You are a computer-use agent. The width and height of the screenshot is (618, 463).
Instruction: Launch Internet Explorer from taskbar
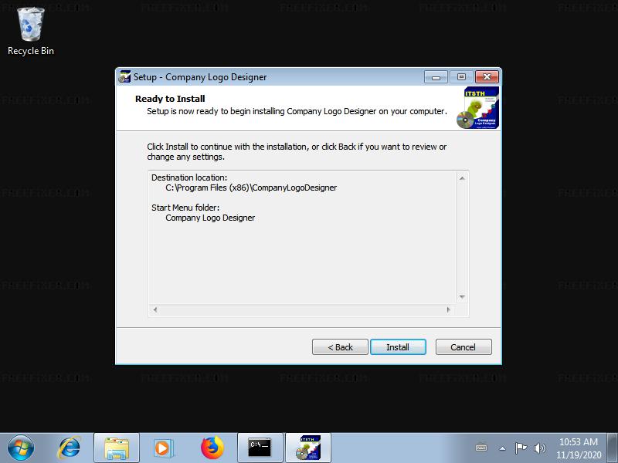coord(70,448)
